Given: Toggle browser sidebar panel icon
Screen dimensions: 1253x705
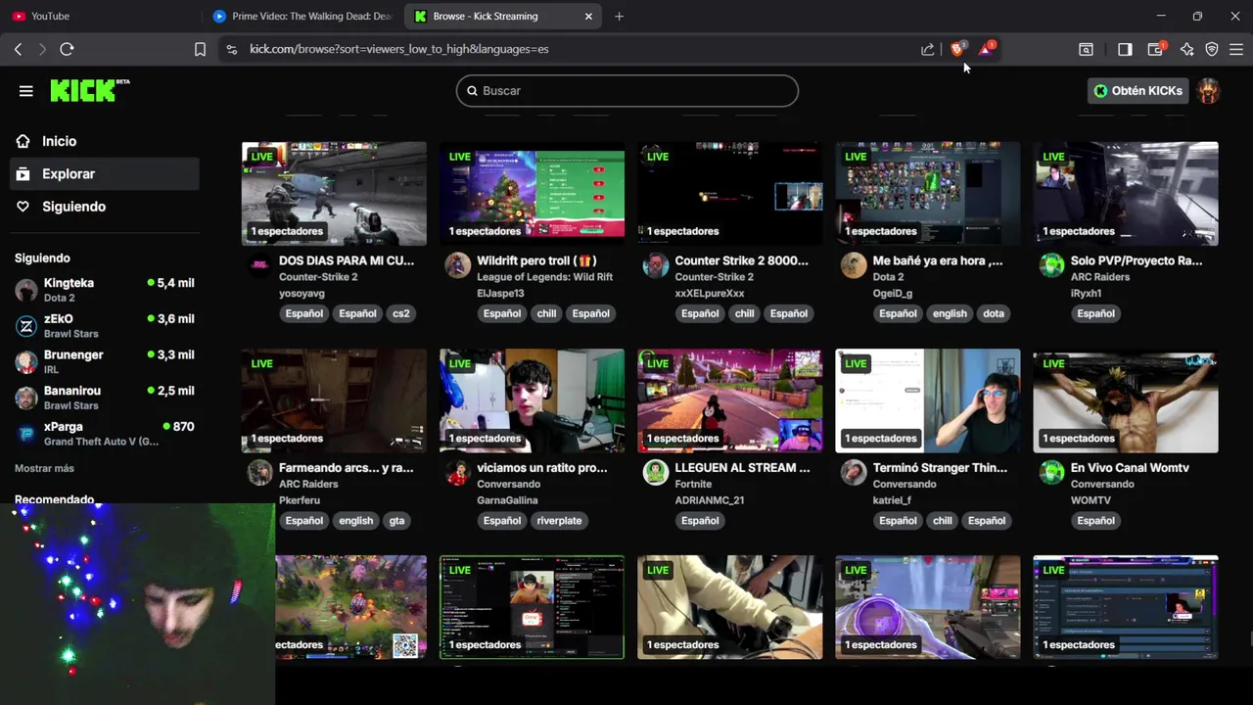Looking at the screenshot, I should pos(1125,49).
